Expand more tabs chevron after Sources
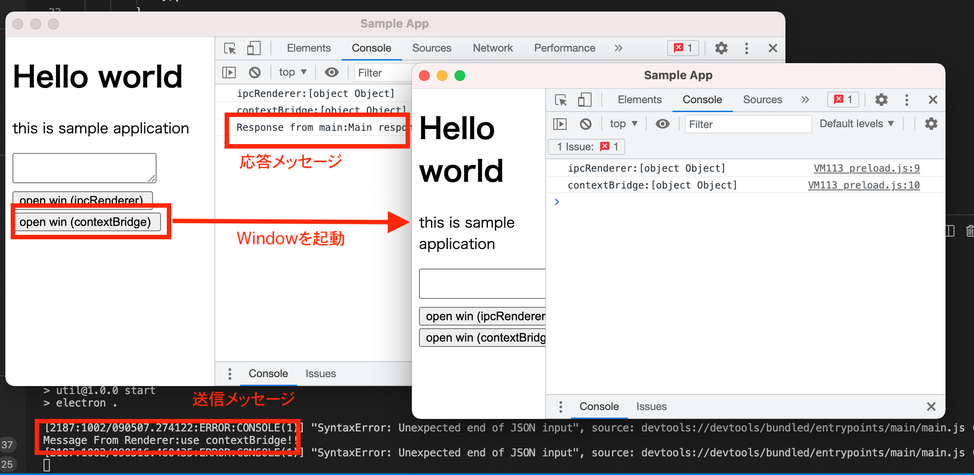The width and height of the screenshot is (974, 475). 805,100
